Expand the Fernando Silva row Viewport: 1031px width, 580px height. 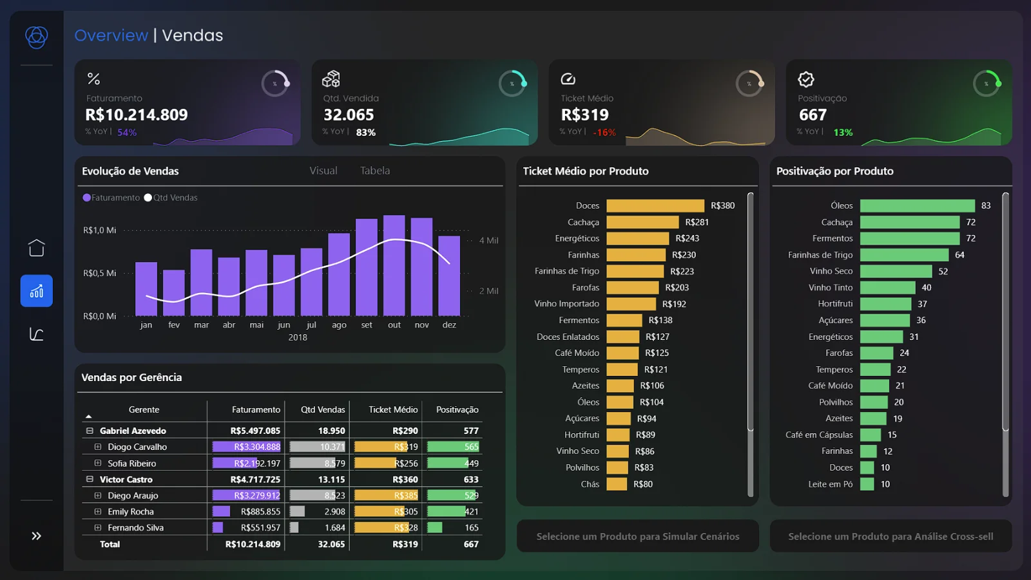[98, 528]
